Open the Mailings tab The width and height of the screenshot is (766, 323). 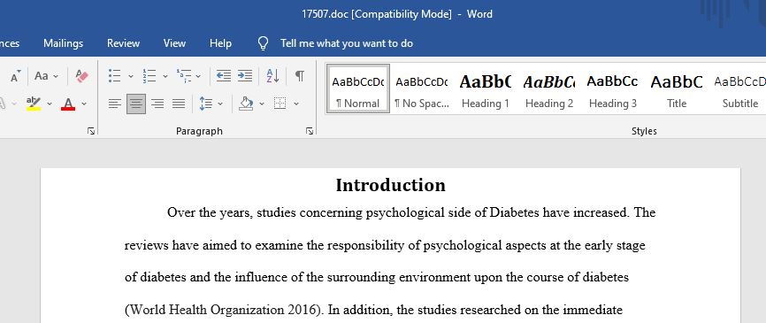coord(63,43)
